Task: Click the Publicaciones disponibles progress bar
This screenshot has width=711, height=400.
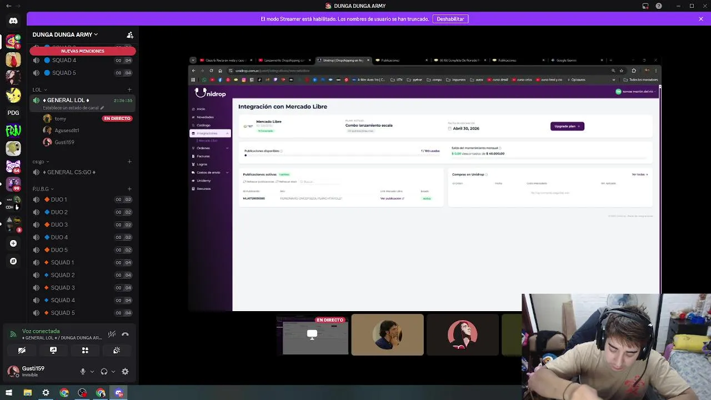Action: pyautogui.click(x=342, y=156)
